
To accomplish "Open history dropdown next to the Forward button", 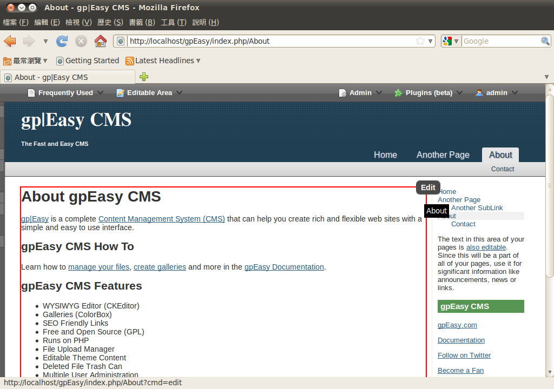I will click(x=45, y=41).
